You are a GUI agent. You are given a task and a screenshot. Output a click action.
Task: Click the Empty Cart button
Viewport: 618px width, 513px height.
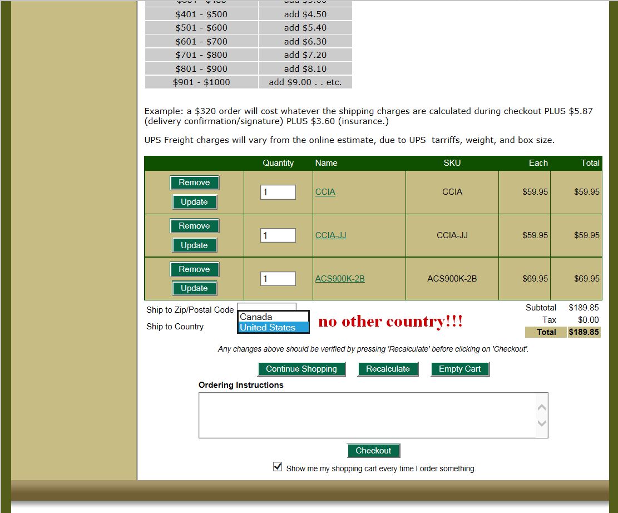pyautogui.click(x=459, y=369)
